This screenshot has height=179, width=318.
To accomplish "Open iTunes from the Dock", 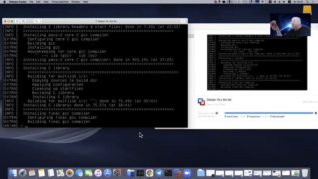I will coord(98,173).
